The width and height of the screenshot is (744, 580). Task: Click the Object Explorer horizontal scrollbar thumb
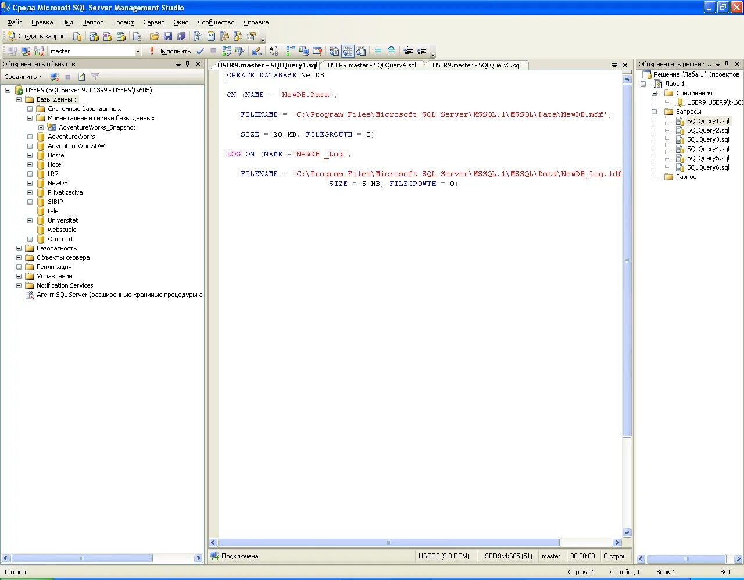pos(81,558)
